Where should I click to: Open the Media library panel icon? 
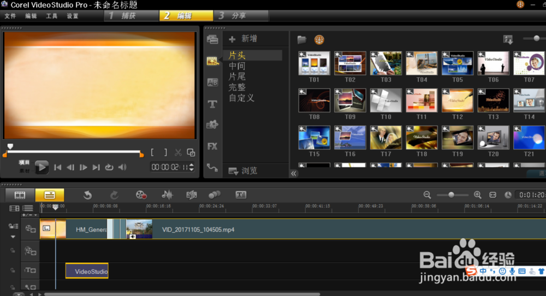coord(212,39)
